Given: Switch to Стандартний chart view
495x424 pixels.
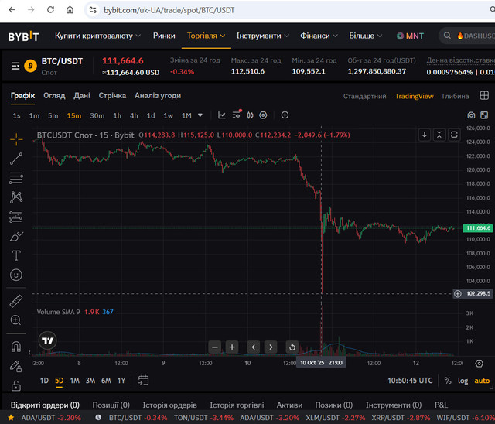Looking at the screenshot, I should click(364, 96).
